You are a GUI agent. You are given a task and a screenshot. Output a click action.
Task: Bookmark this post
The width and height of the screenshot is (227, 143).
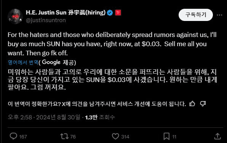pyautogui.click(x=166, y=137)
